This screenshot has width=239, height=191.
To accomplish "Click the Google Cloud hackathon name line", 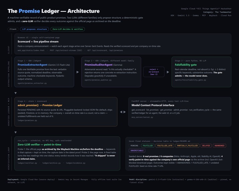I will 206,9.
